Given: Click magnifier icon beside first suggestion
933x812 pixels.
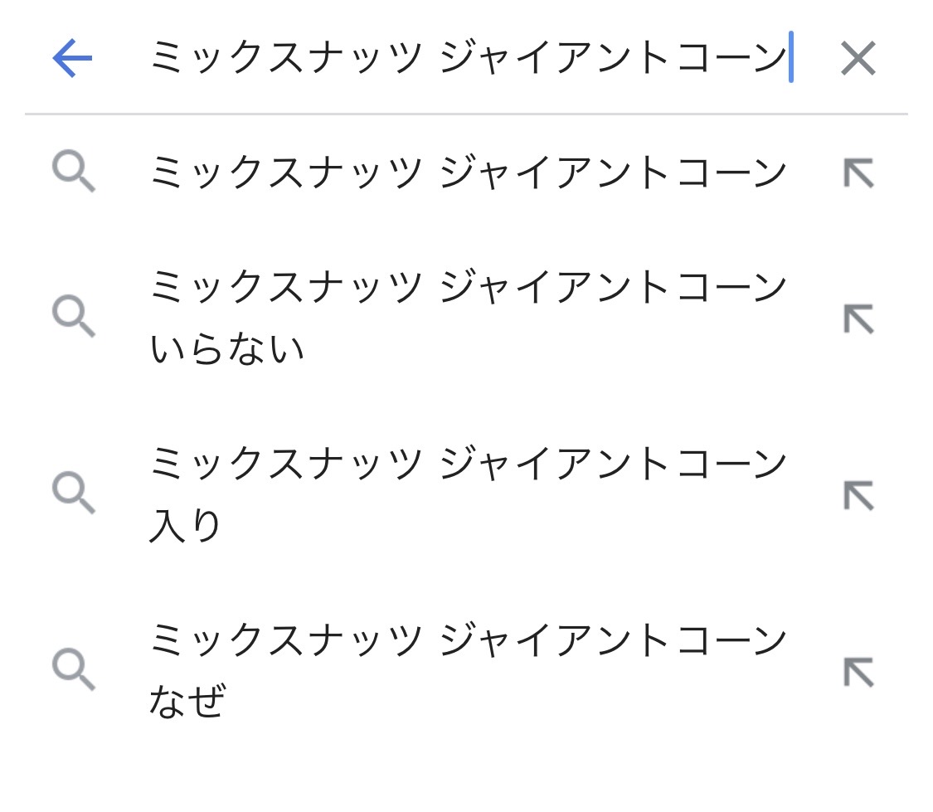Looking at the screenshot, I should [x=73, y=173].
